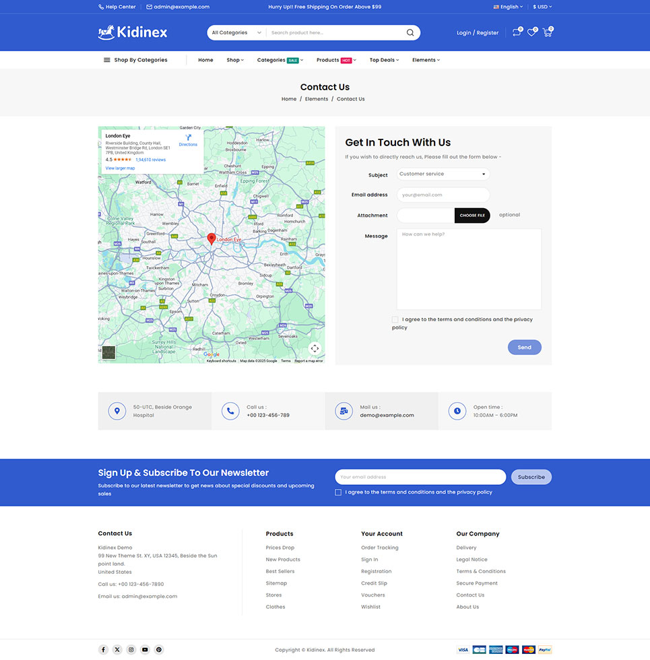Click the phone icon in Call us card
This screenshot has height=660, width=650.
point(230,411)
